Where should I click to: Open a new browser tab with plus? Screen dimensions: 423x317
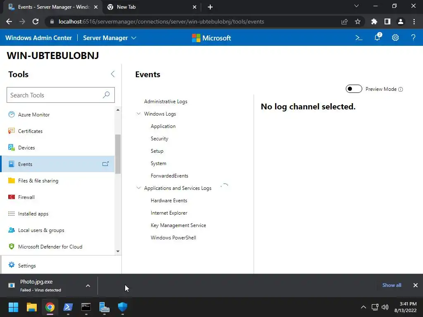(x=210, y=7)
